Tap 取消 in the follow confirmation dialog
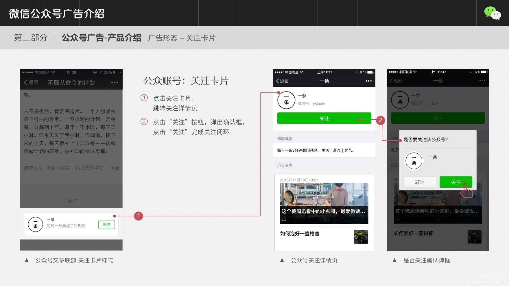Viewport: 509px width, 286px height. pos(420,182)
